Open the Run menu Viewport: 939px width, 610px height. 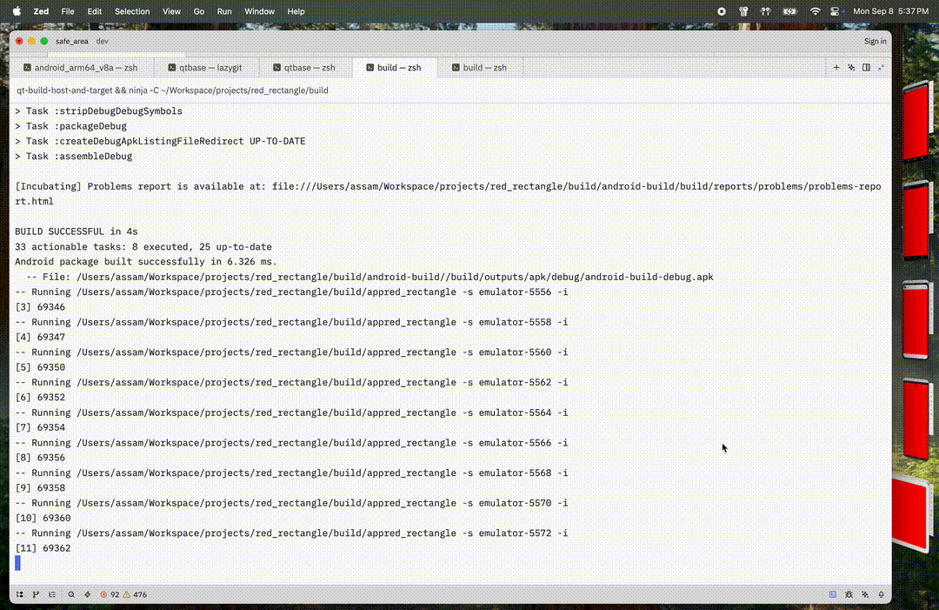click(x=224, y=11)
